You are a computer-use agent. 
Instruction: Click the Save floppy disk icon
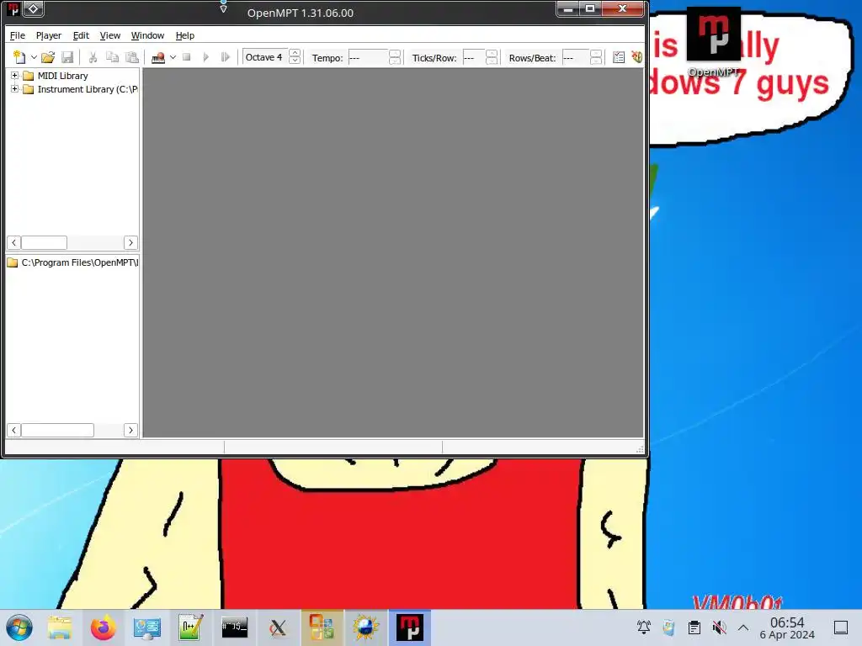(x=67, y=57)
